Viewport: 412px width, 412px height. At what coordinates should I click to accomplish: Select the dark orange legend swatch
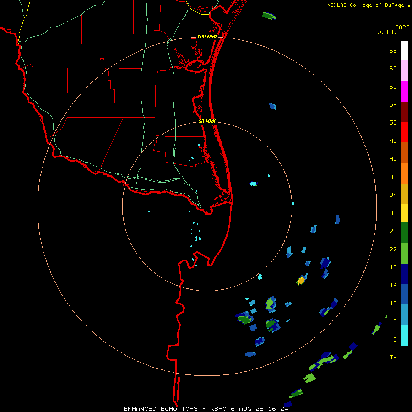tap(404, 152)
